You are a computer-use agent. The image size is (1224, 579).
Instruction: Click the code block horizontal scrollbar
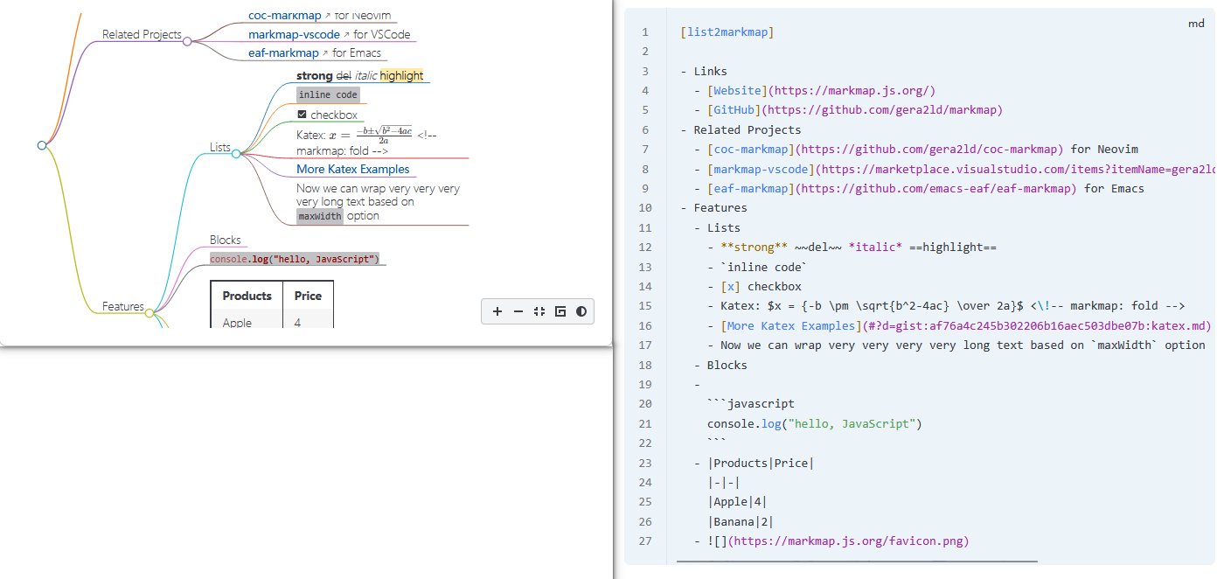(857, 561)
